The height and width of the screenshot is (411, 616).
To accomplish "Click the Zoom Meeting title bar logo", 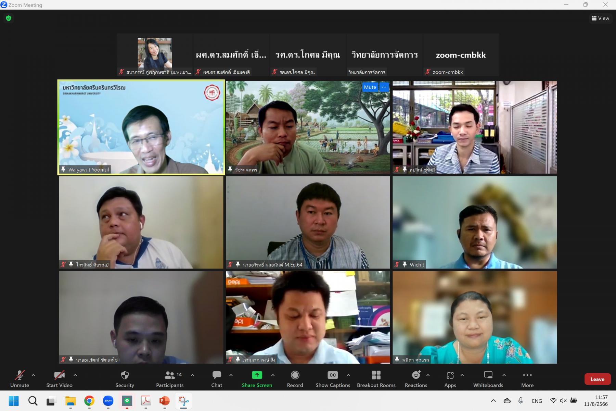I will click(x=4, y=5).
